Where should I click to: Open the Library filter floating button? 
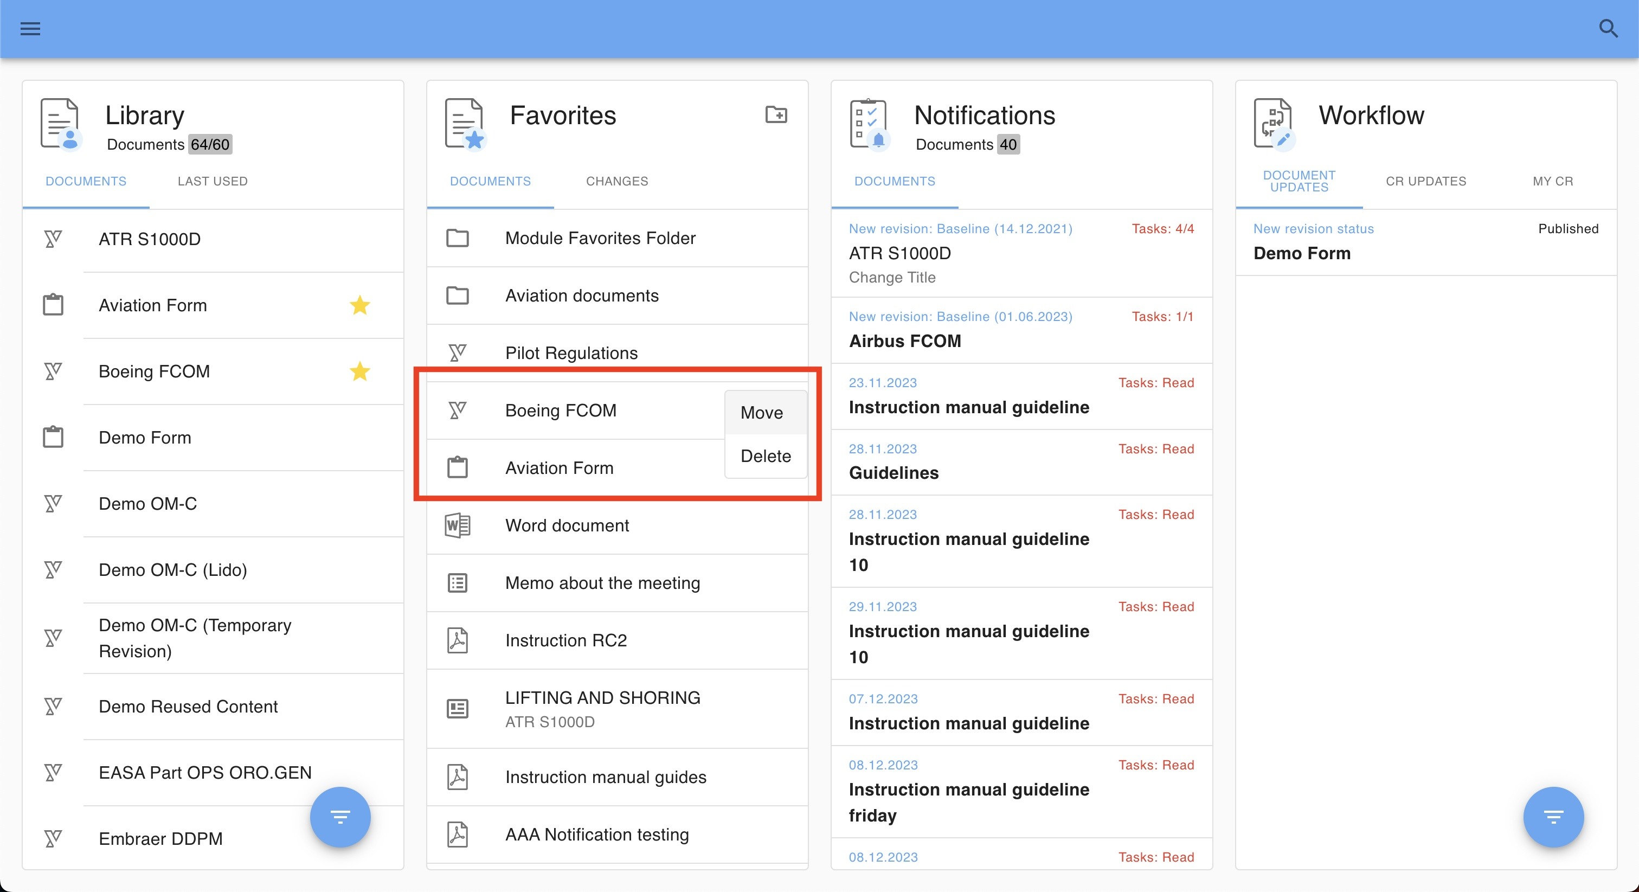[x=340, y=817]
